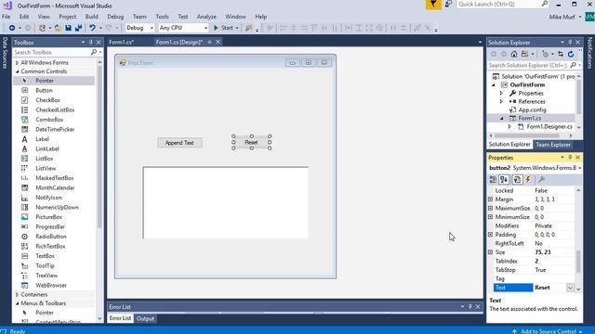Image resolution: width=595 pixels, height=334 pixels.
Task: Pick the MonthCalendar control
Action: [x=55, y=187]
